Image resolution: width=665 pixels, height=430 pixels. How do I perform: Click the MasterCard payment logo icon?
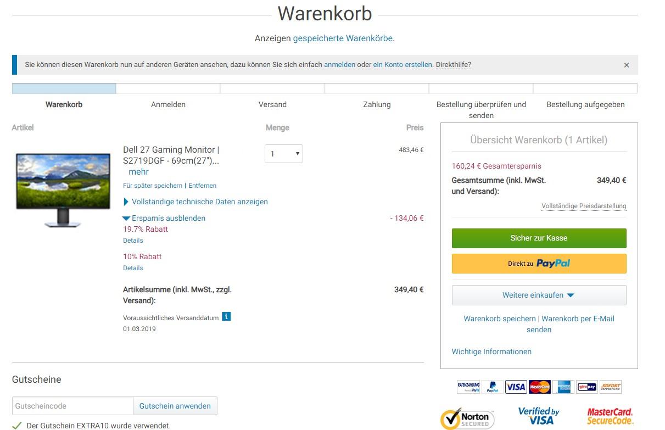pyautogui.click(x=540, y=387)
